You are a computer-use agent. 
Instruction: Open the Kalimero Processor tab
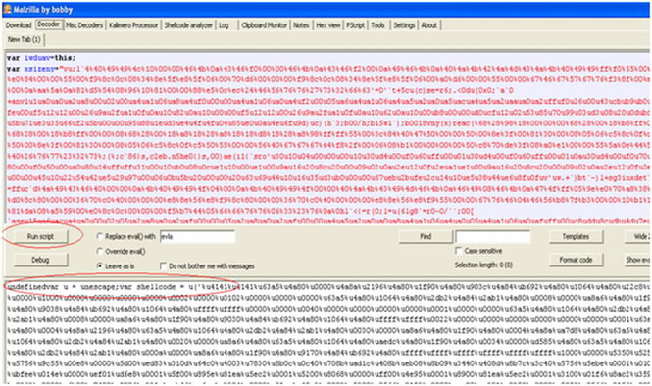pyautogui.click(x=133, y=25)
